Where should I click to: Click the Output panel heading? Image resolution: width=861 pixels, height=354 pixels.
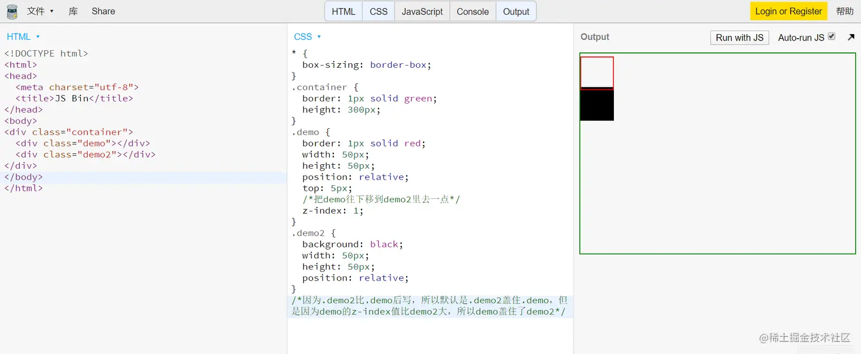pos(595,37)
